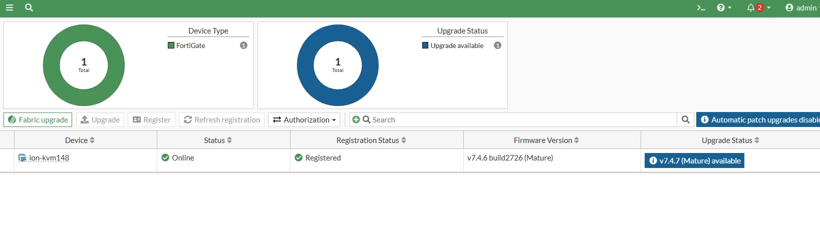The image size is (820, 233).
Task: Sort by Registration Status column
Action: click(371, 140)
